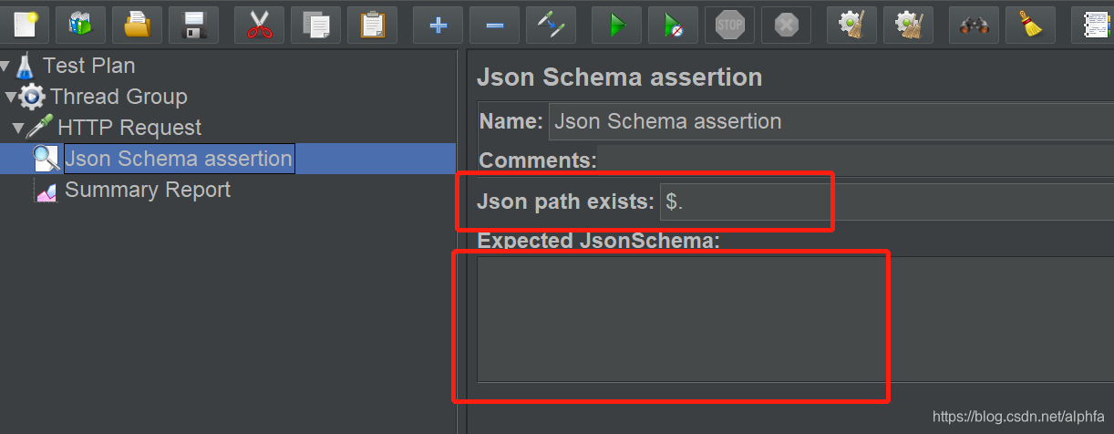Viewport: 1114px width, 434px height.
Task: Collapse all tree nodes with minus
Action: point(494,25)
